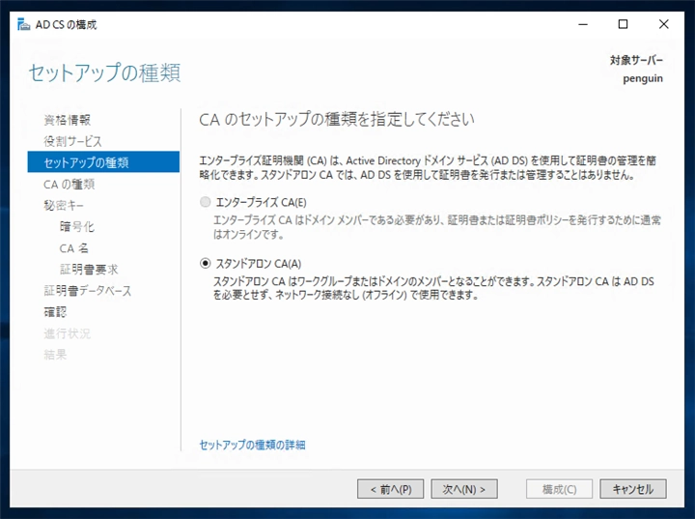Open the CA の種類 step
Screen dimensions: 695x519
tap(69, 184)
